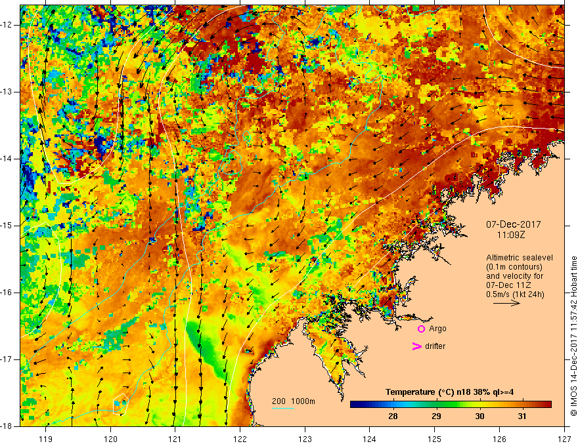Click the temperature color bar near 28
The height and width of the screenshot is (446, 578).
point(393,405)
